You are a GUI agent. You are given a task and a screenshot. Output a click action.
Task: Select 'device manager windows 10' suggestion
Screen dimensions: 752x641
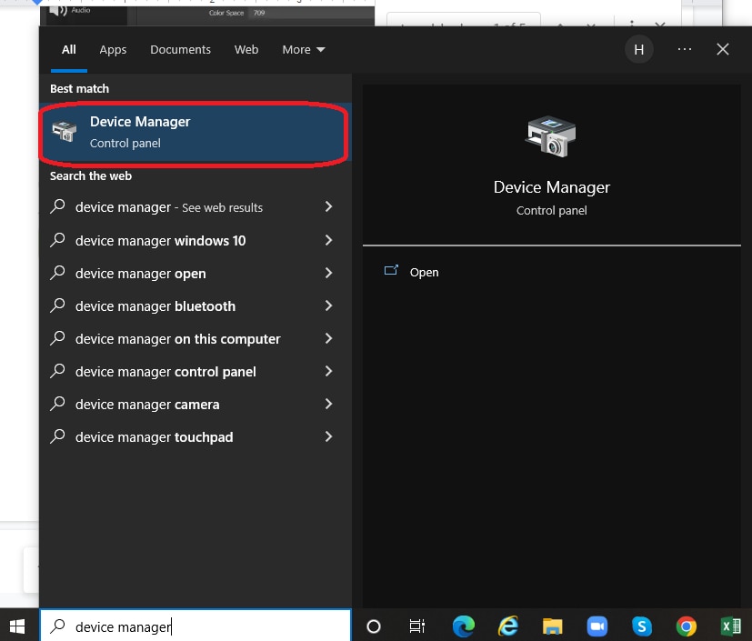tap(195, 240)
